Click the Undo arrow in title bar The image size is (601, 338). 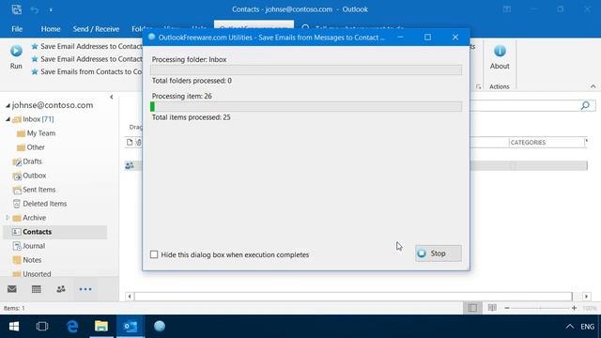[35, 9]
